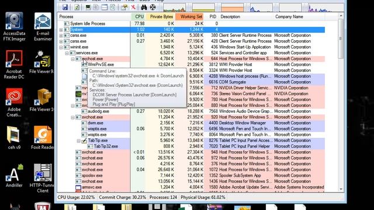Open the Adobe Creative Cloud desktop icon
This screenshot has width=374, height=210.
coord(14,103)
